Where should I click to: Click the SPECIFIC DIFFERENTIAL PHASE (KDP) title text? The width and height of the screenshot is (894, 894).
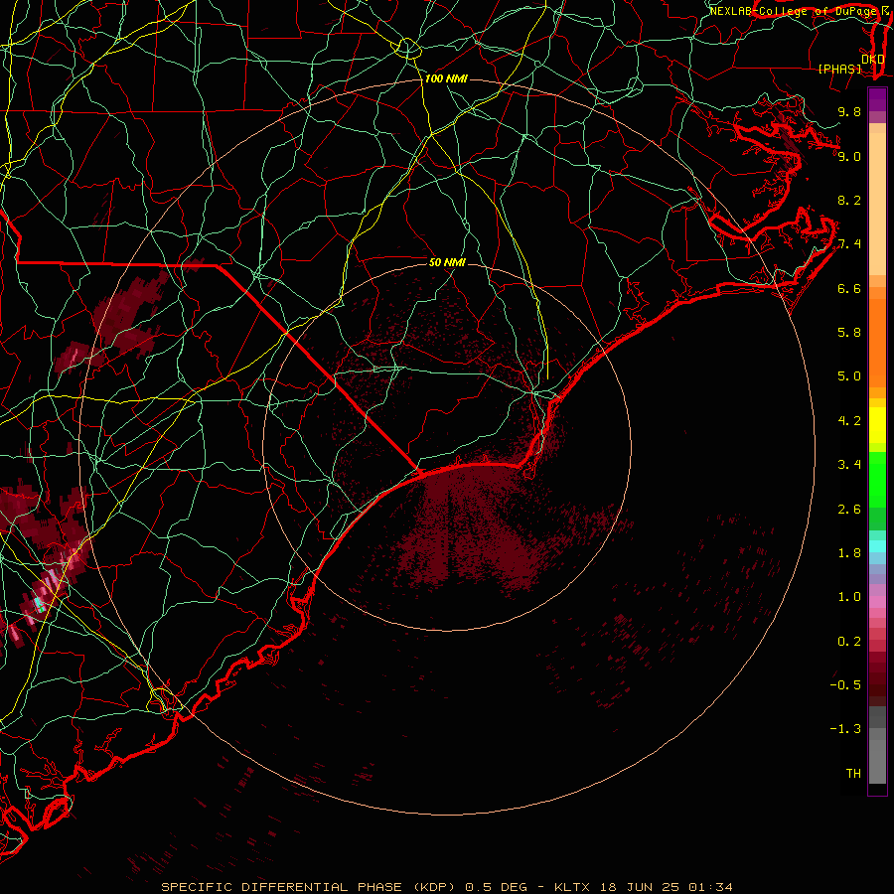[311, 887]
